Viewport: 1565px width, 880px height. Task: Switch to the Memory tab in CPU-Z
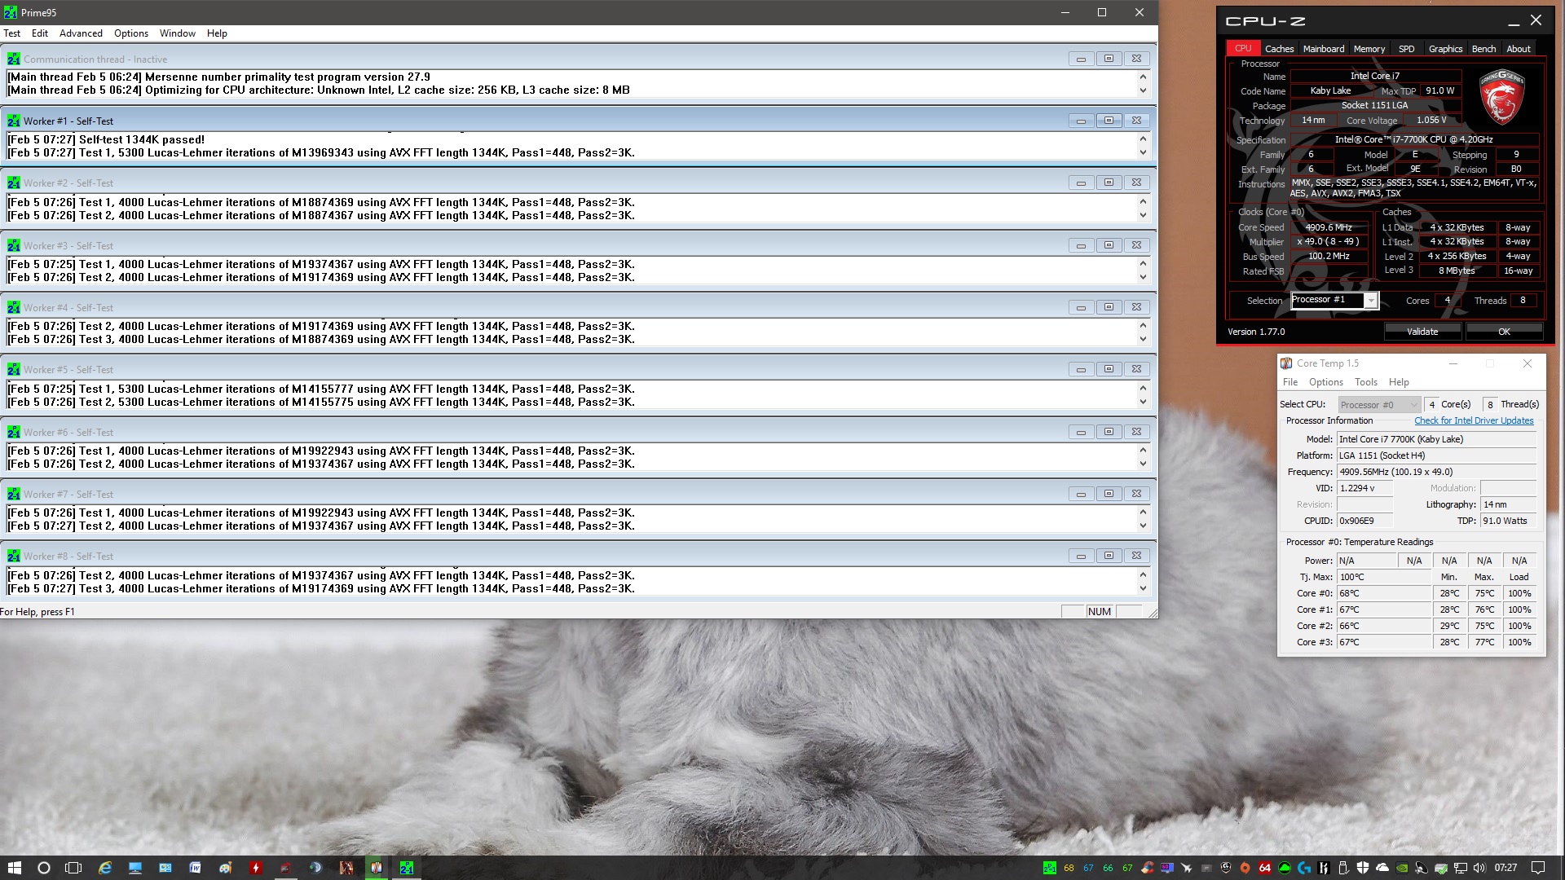click(1369, 49)
